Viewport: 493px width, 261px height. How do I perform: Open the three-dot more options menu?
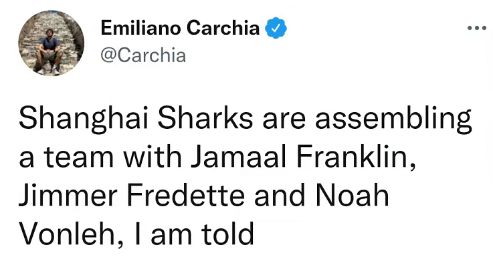[x=477, y=28]
